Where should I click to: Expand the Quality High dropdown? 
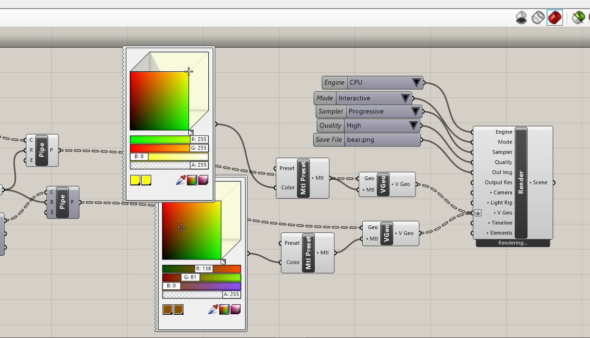(x=413, y=126)
